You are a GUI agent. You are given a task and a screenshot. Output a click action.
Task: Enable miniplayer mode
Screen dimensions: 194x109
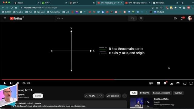[x=171, y=83]
